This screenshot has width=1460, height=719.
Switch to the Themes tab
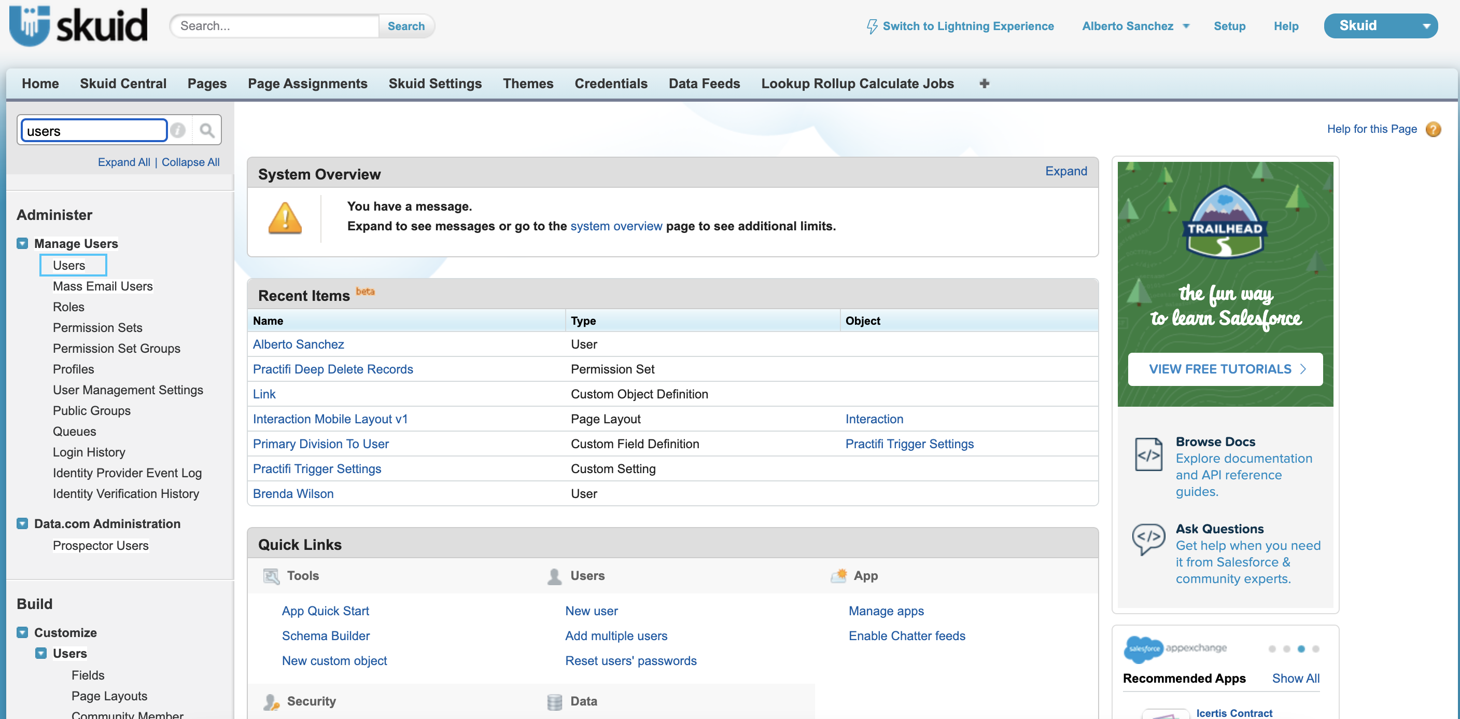(x=528, y=84)
